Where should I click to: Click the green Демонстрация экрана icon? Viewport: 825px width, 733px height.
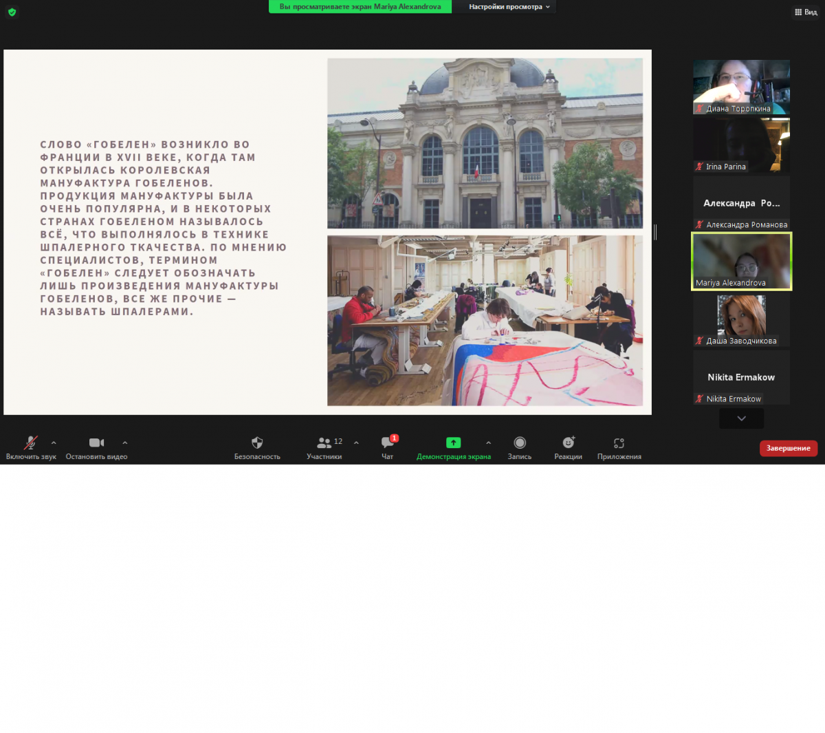point(453,443)
